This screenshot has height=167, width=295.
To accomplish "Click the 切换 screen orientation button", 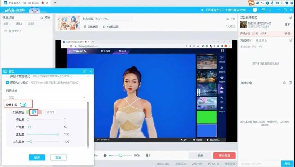I will [45, 17].
